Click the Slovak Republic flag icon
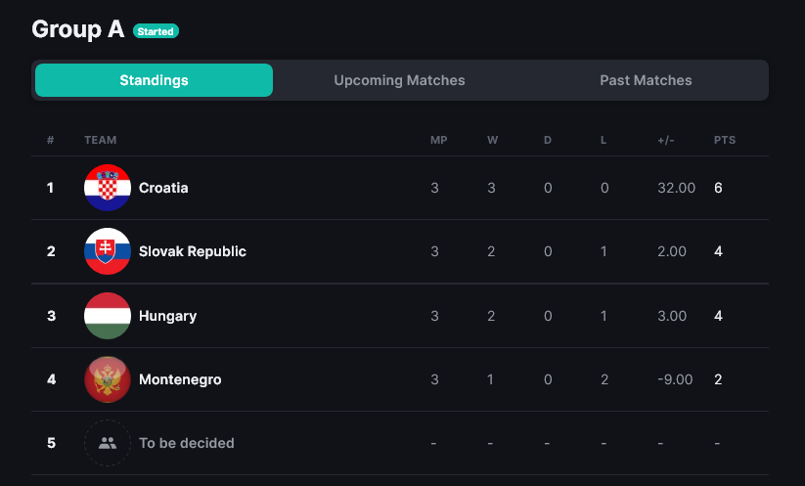The height and width of the screenshot is (486, 805). [108, 251]
